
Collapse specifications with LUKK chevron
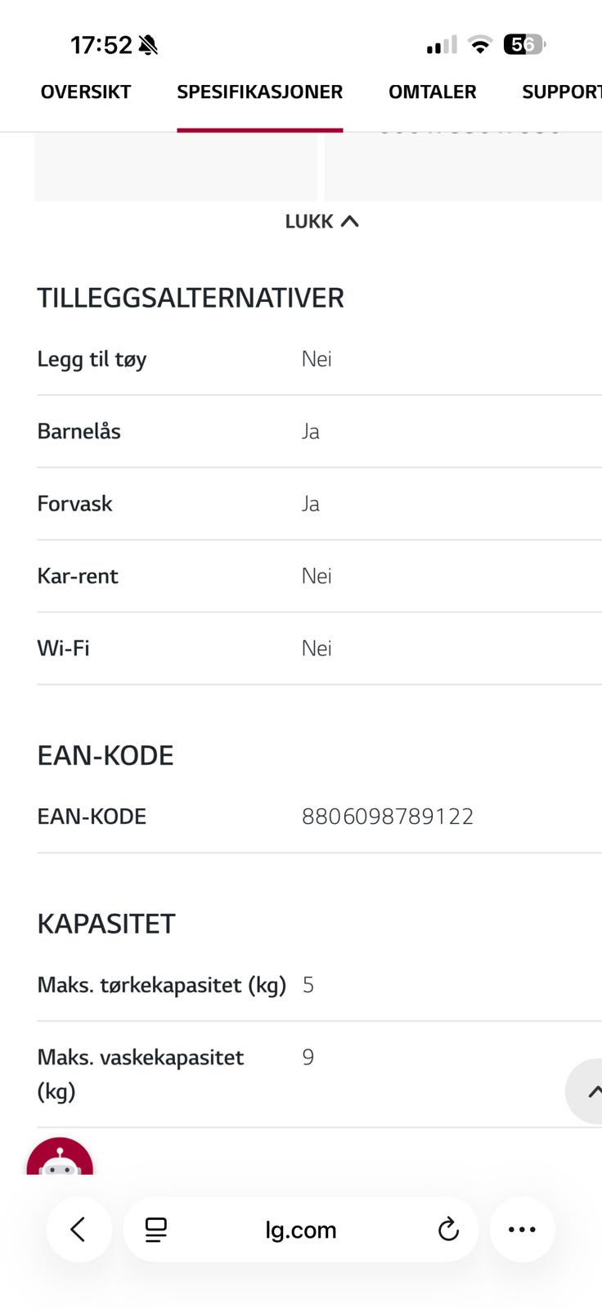[321, 221]
